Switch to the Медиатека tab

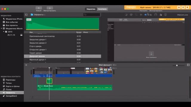[x=91, y=9]
